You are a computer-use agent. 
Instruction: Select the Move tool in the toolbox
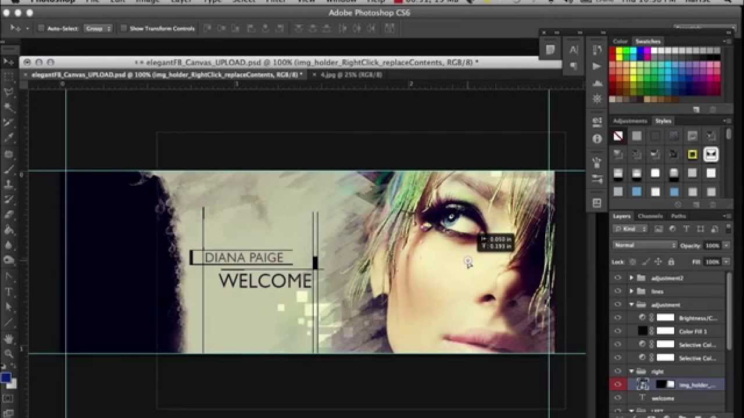click(x=9, y=62)
